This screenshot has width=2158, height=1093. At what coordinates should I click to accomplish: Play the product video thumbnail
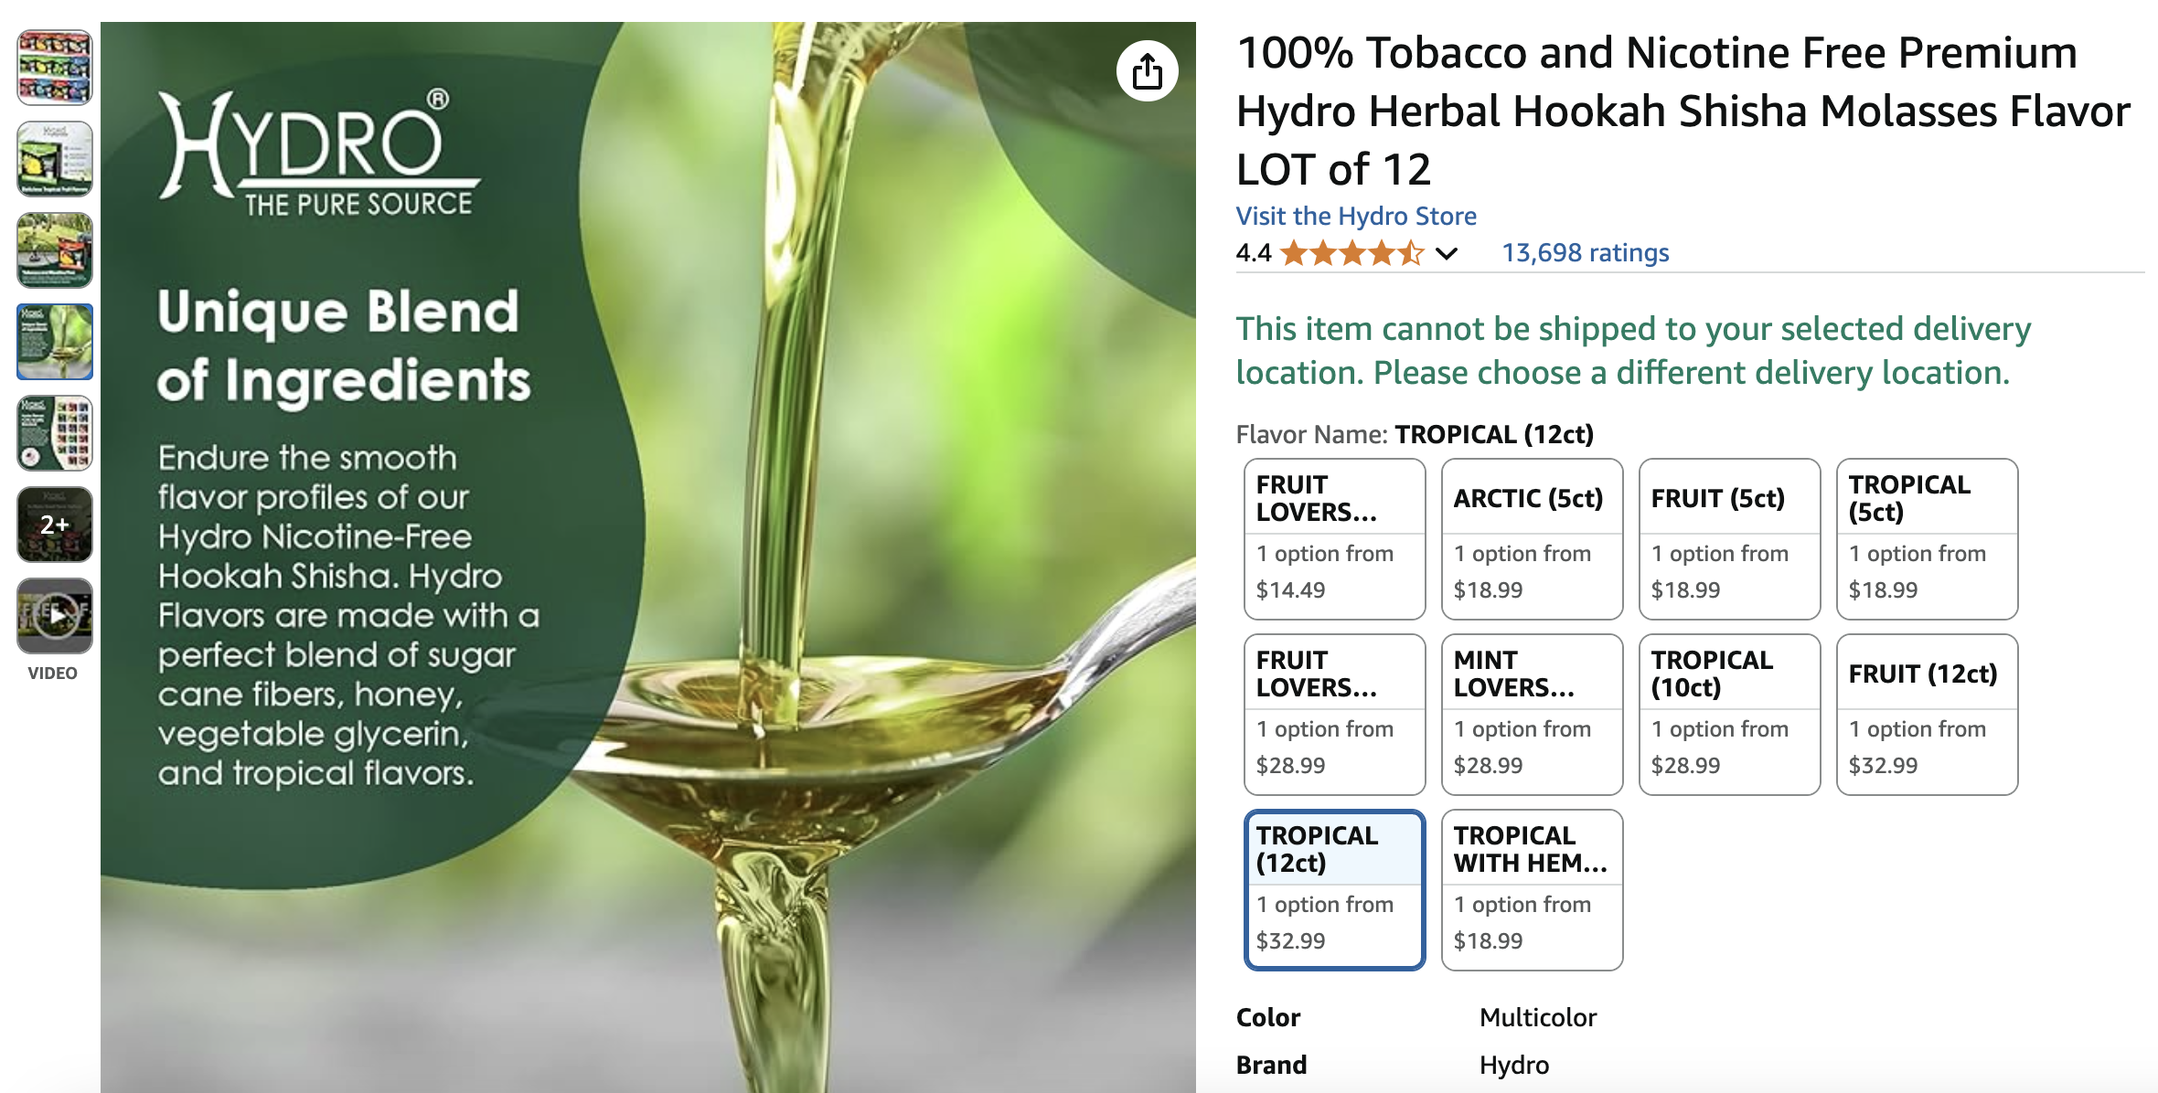pos(55,615)
